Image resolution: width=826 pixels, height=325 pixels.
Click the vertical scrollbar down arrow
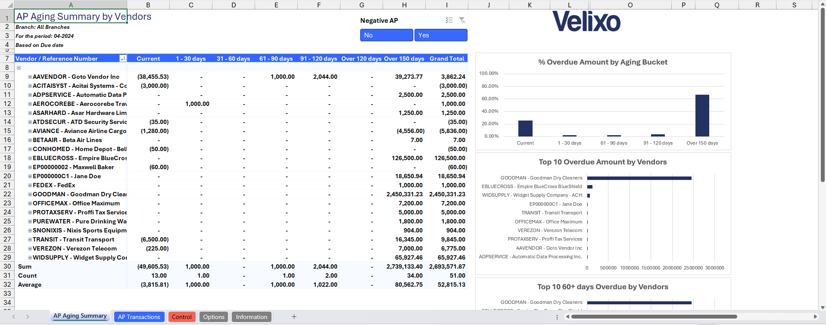coord(823,307)
